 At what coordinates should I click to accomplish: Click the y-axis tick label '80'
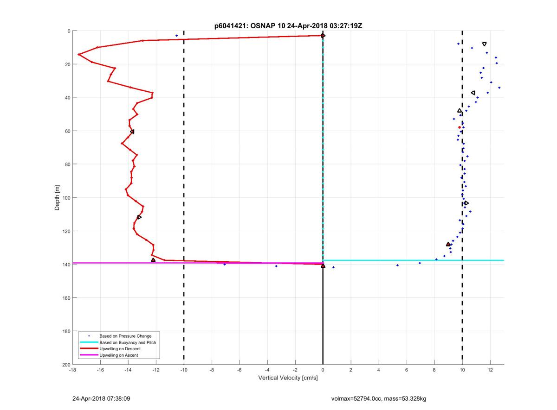67,164
